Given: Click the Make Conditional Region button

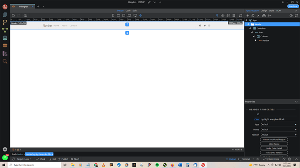Looking at the screenshot, I should (274, 139).
